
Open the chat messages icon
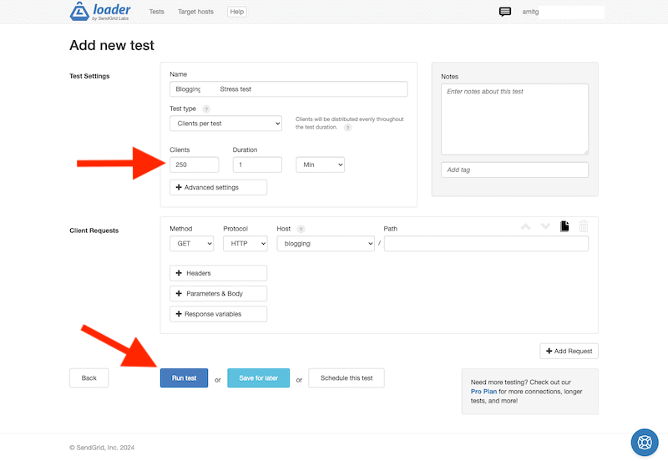[505, 12]
